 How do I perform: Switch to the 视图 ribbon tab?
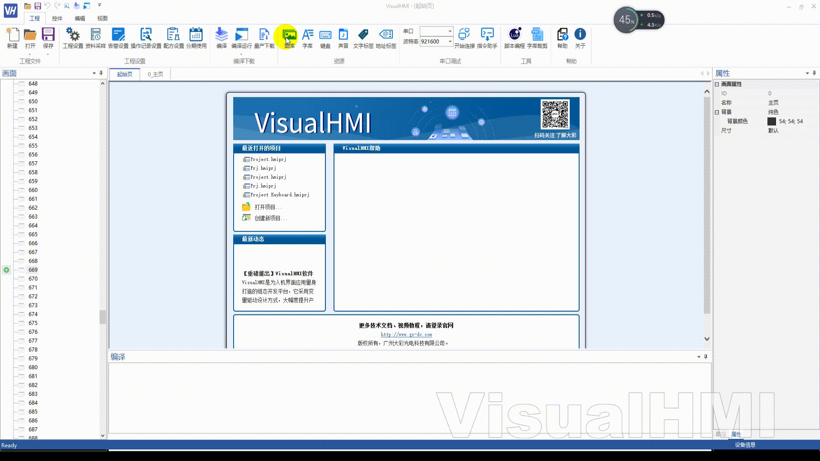102,18
